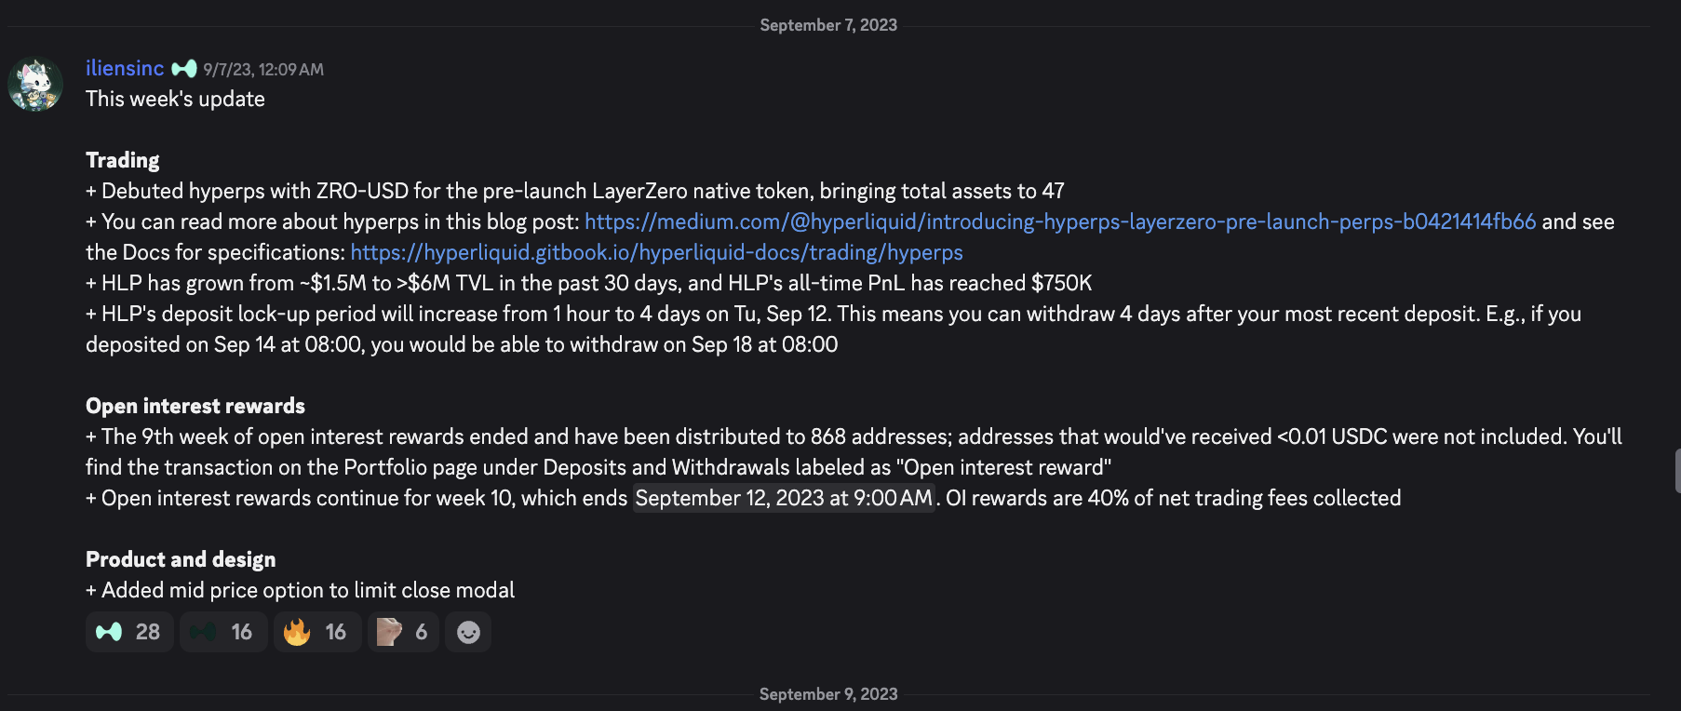Image resolution: width=1681 pixels, height=711 pixels.
Task: Click the bold Trading heading
Action: click(122, 160)
